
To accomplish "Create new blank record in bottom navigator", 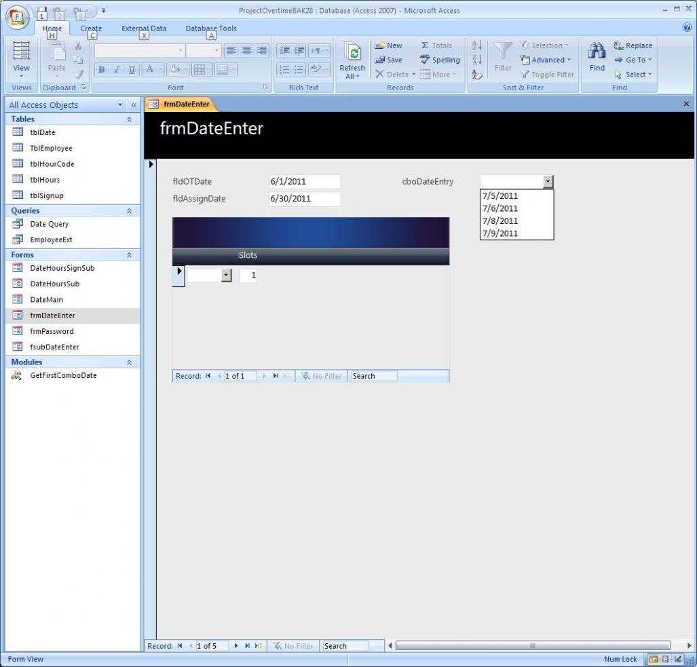I will [x=258, y=646].
